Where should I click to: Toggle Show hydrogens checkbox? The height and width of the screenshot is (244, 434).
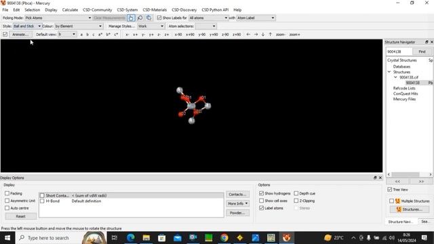pyautogui.click(x=261, y=193)
